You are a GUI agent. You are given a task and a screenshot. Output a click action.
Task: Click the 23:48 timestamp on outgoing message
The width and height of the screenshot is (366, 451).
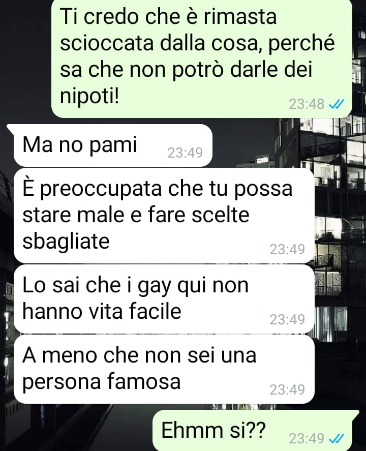(x=307, y=104)
